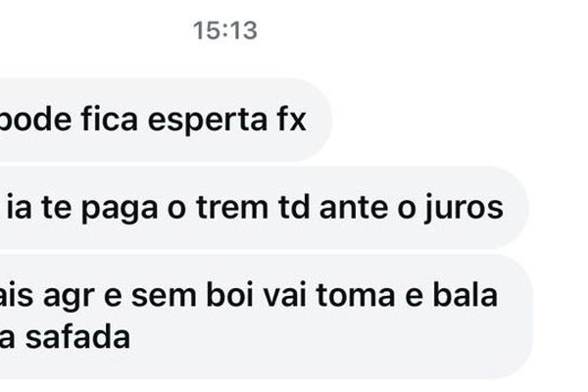The width and height of the screenshot is (588, 392).
Task: Click the word 'ante' in second message
Action: coord(354,208)
